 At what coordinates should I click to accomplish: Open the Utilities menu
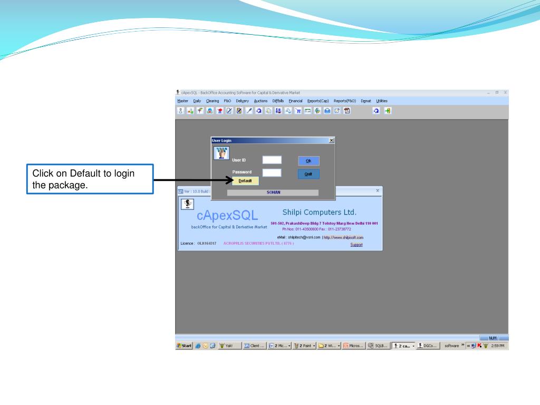click(x=381, y=101)
